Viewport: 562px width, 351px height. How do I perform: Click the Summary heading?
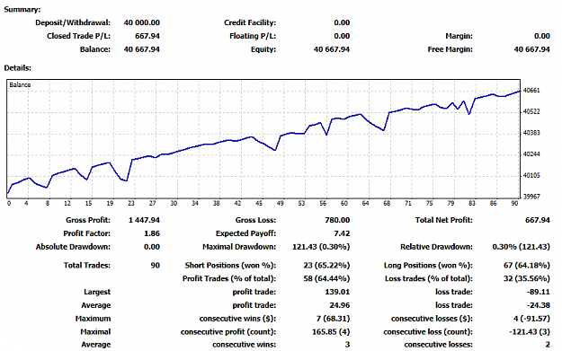pyautogui.click(x=22, y=10)
